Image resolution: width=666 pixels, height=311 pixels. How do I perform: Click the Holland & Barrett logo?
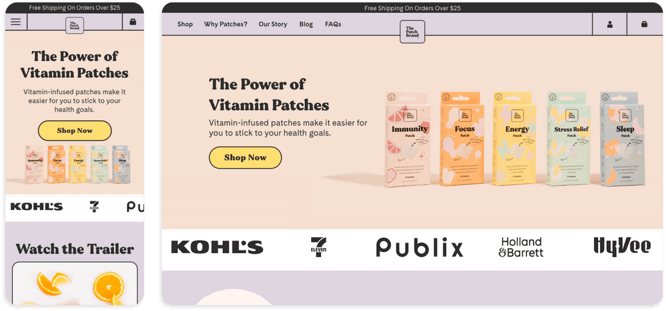tap(521, 247)
